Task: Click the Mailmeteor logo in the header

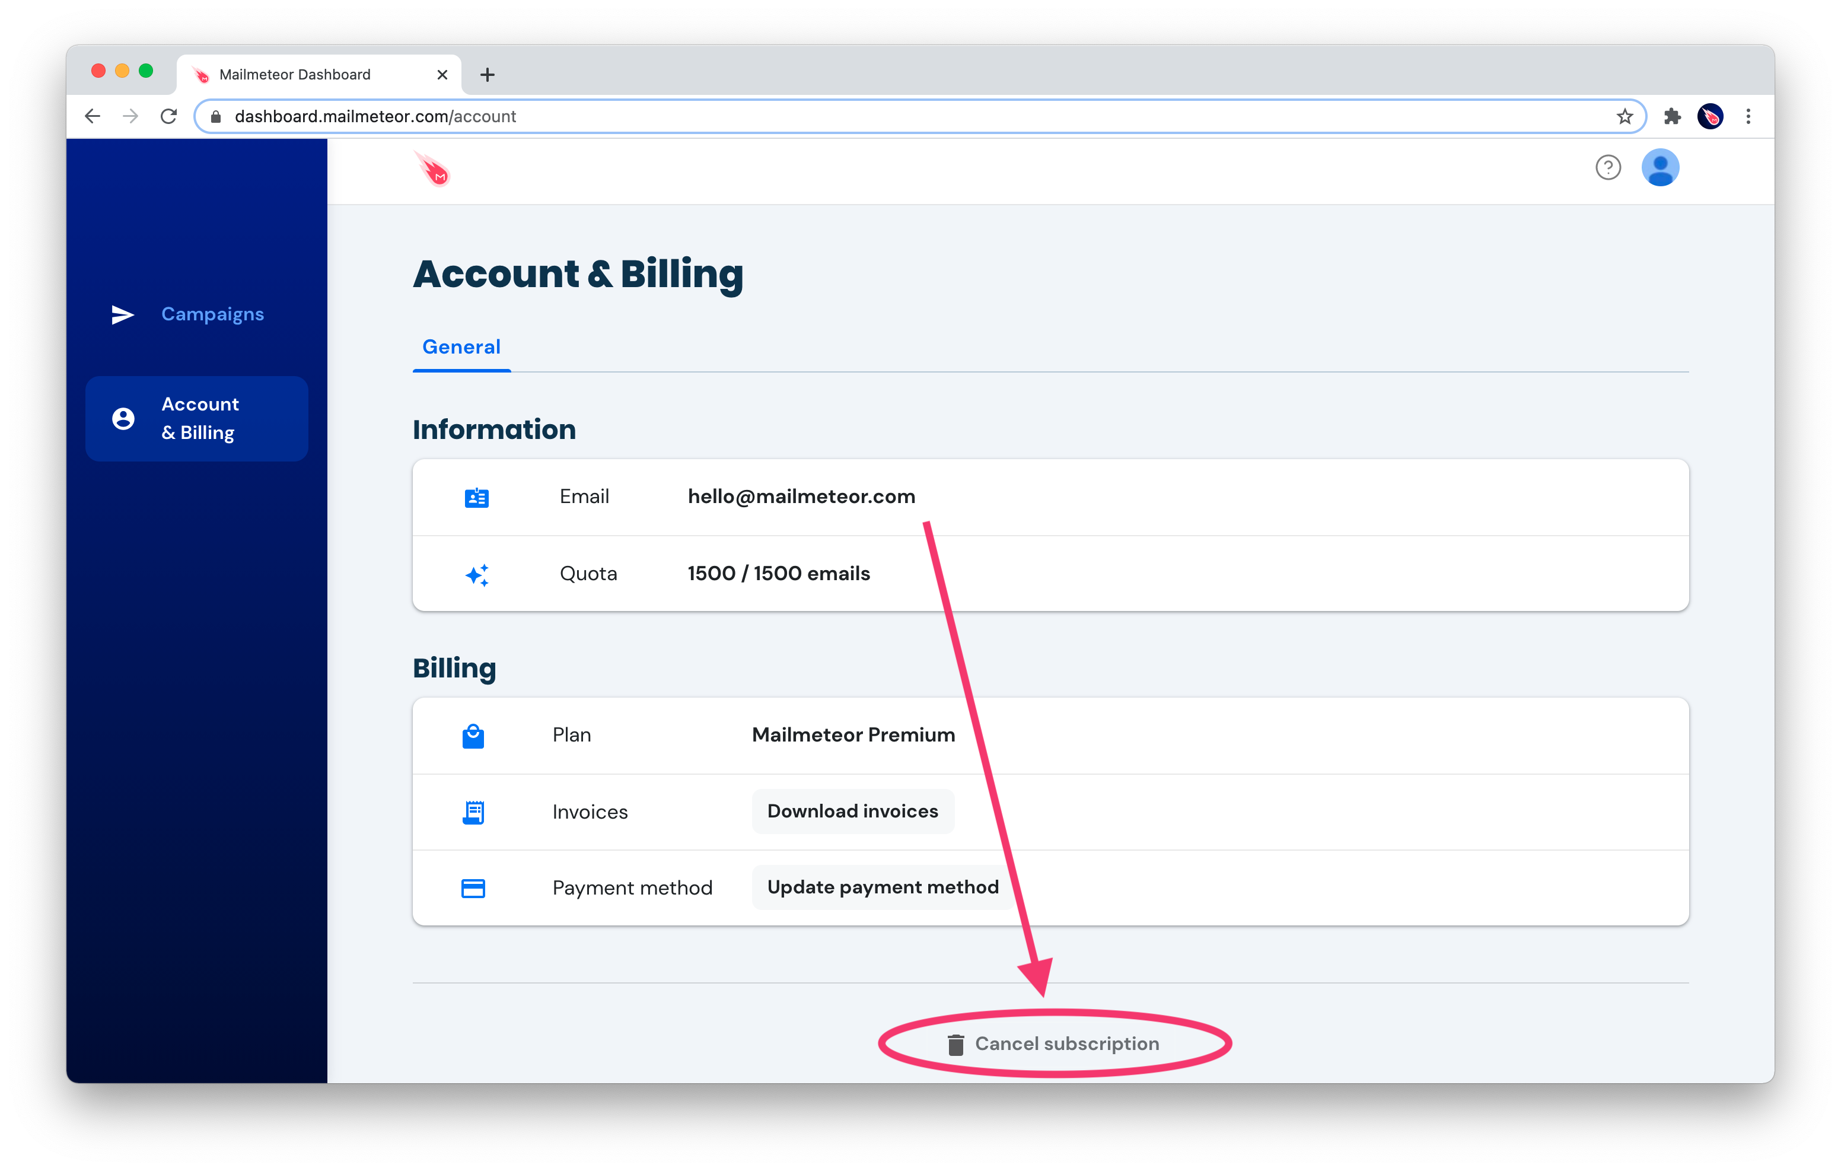Action: tap(433, 168)
